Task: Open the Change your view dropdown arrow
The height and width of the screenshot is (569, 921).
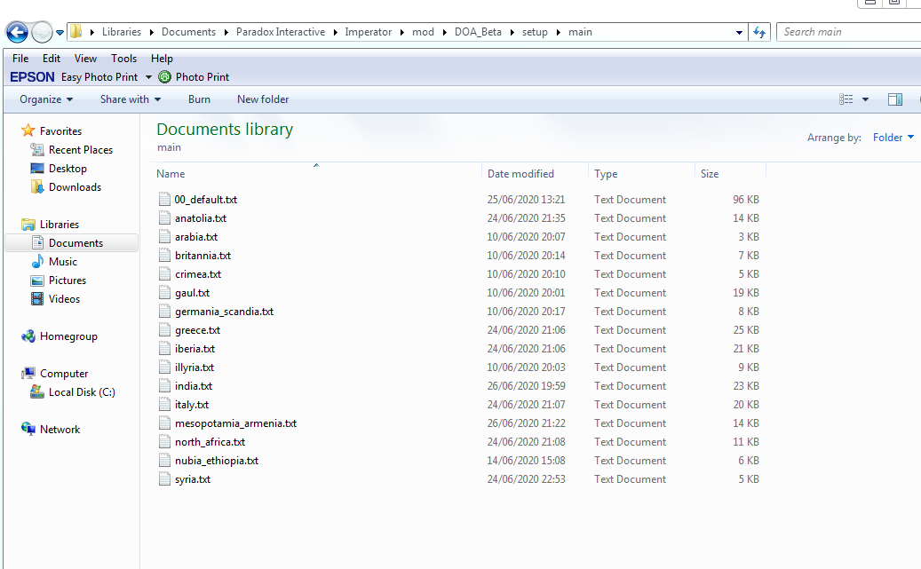Action: 865,99
